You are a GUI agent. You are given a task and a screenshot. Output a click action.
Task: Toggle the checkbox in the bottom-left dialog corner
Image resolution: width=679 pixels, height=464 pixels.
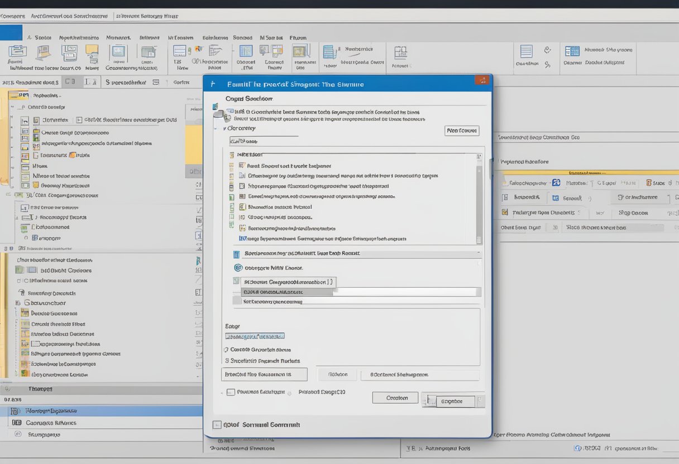click(x=231, y=391)
